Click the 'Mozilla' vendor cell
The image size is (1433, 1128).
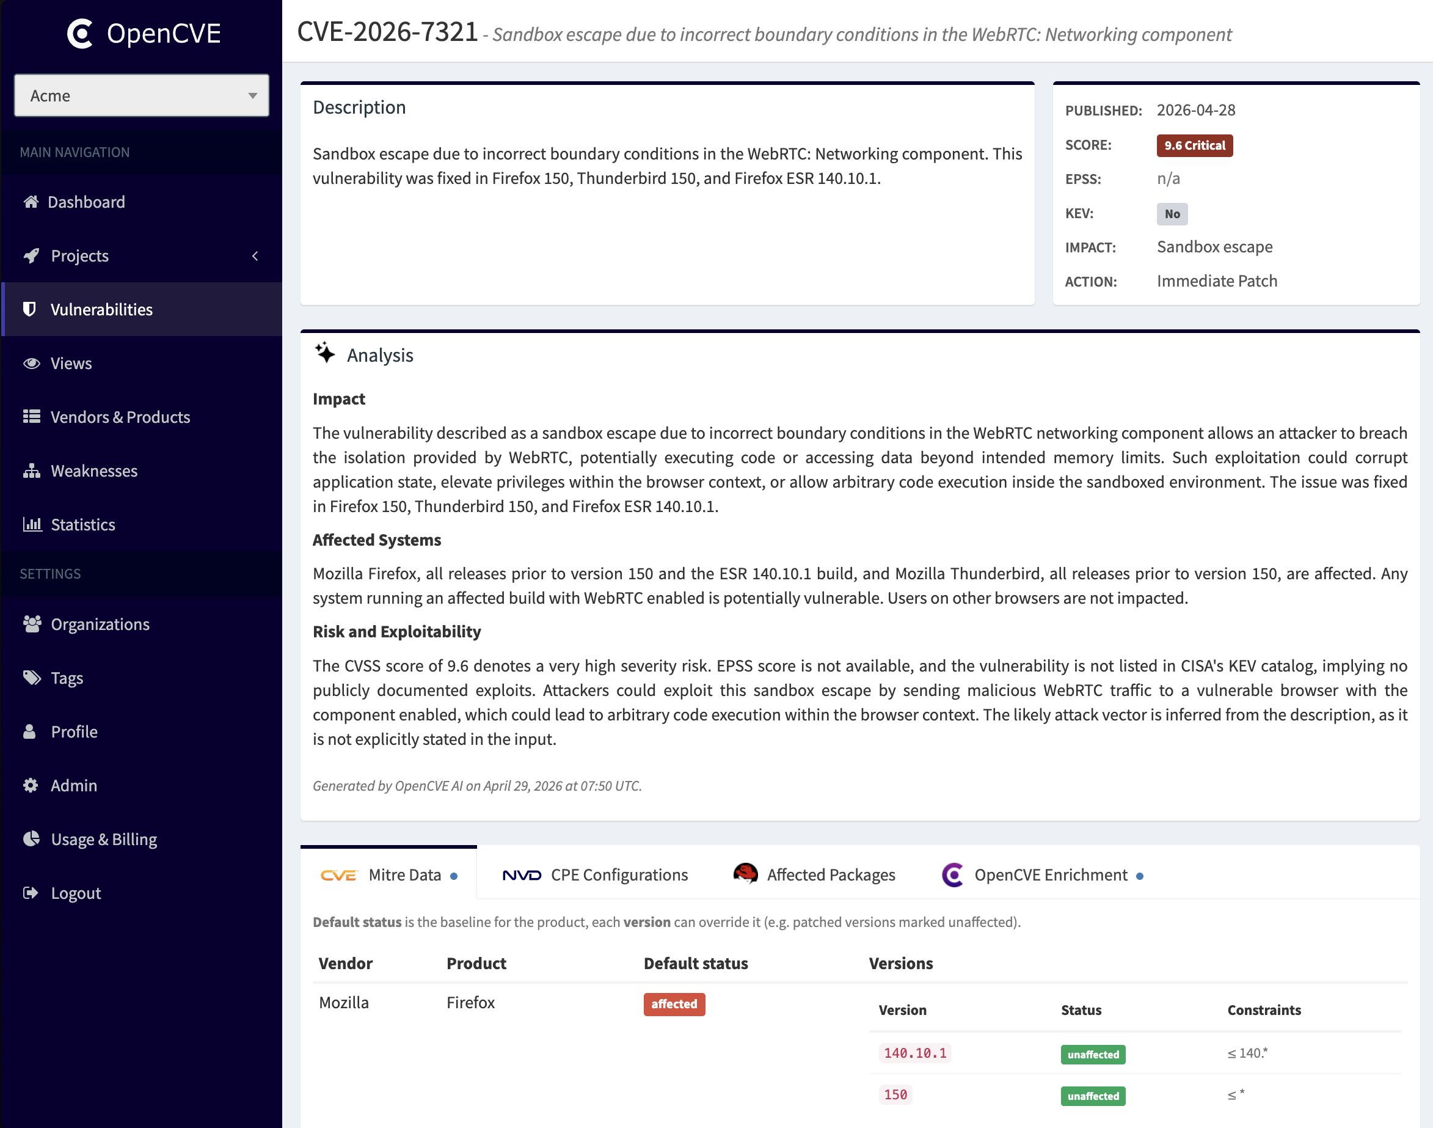[344, 1003]
